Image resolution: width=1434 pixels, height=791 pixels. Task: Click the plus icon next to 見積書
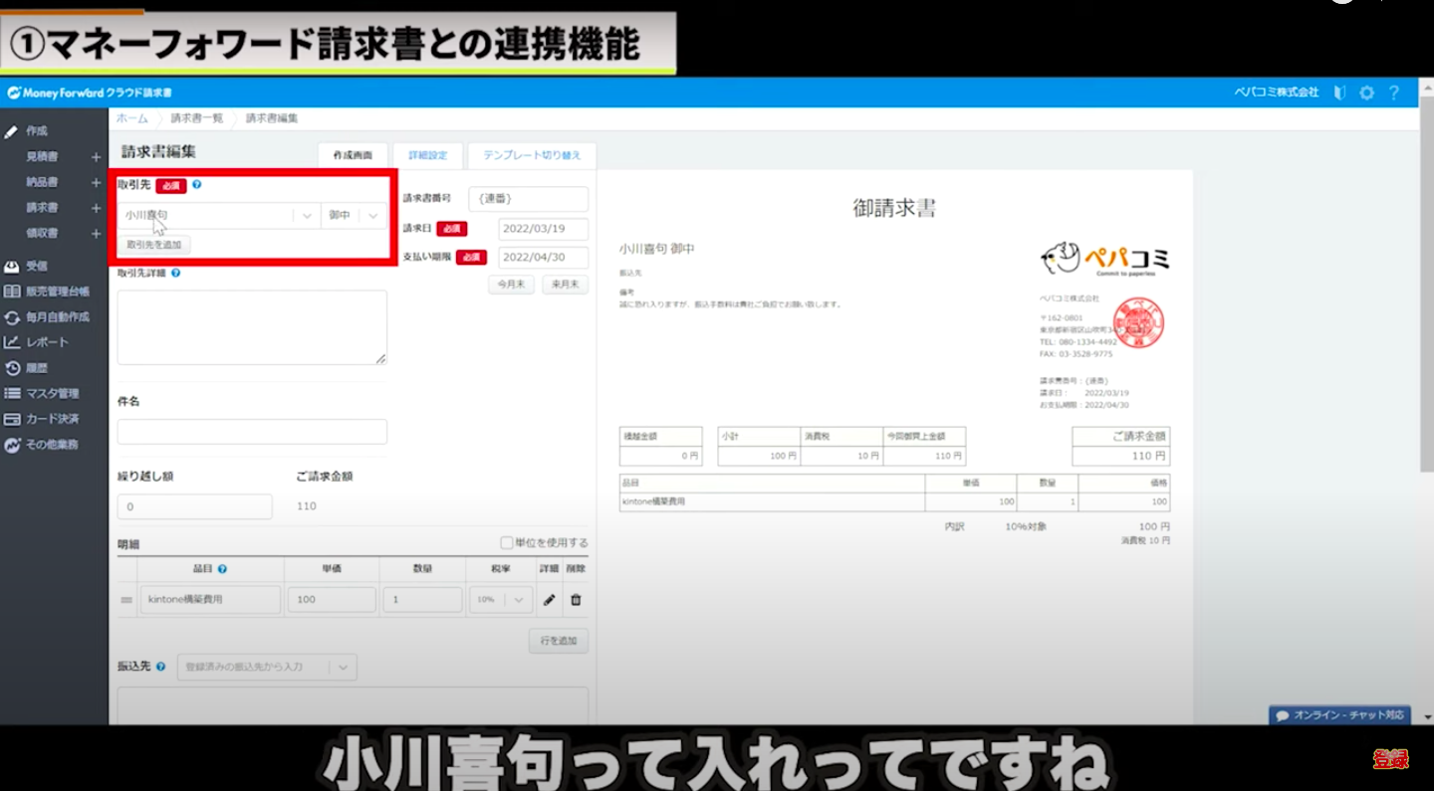click(97, 157)
